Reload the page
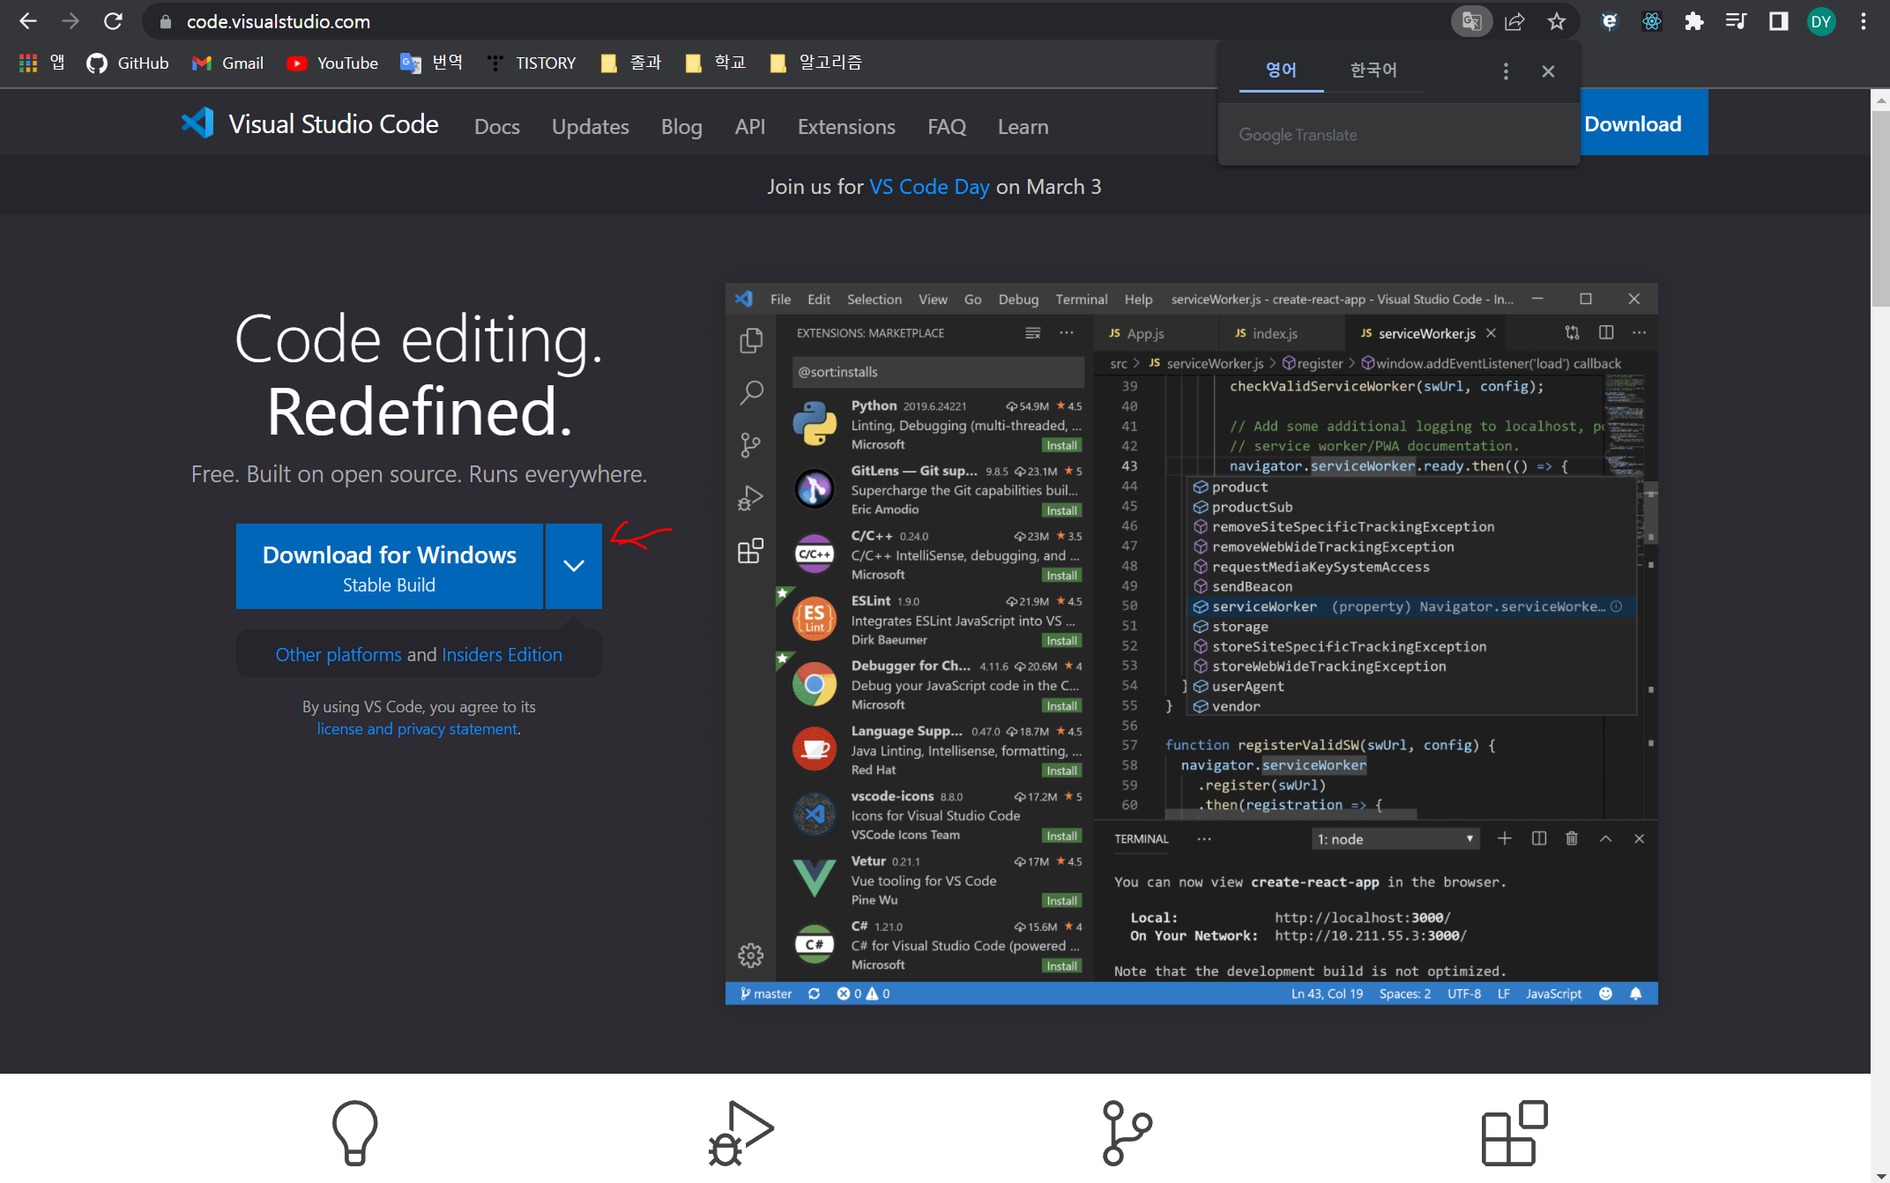The height and width of the screenshot is (1183, 1890). pyautogui.click(x=113, y=21)
